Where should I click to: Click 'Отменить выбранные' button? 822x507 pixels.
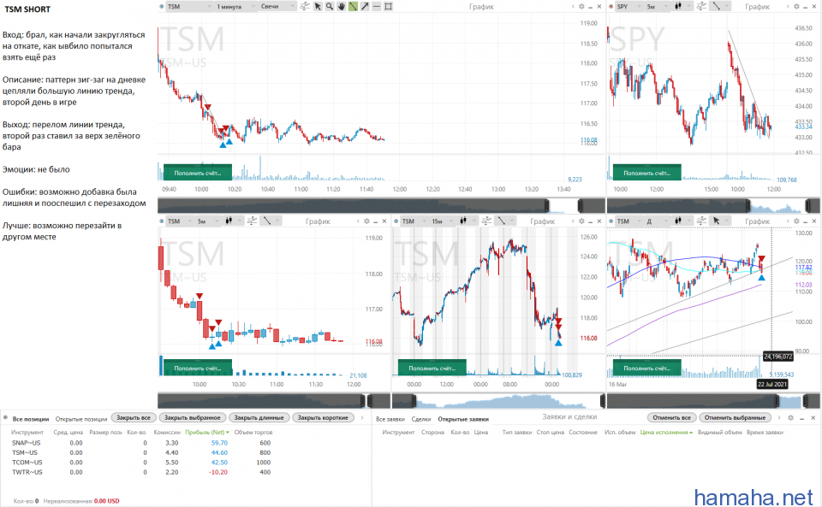735,417
